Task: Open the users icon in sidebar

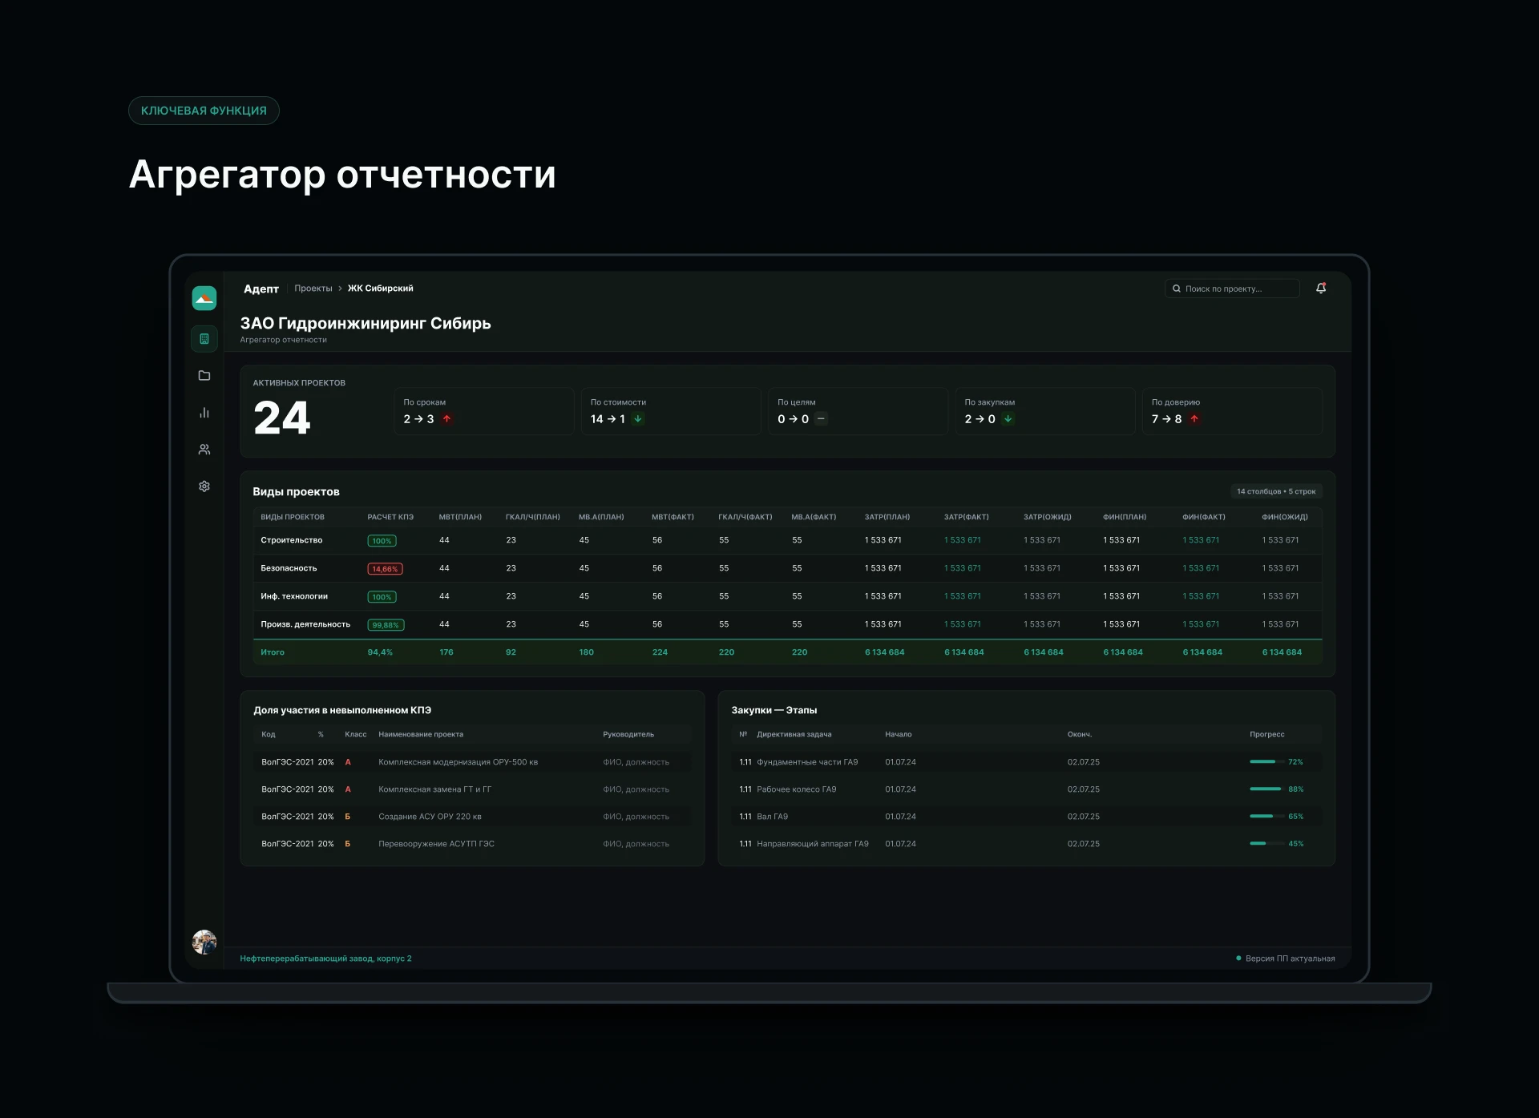Action: click(204, 450)
